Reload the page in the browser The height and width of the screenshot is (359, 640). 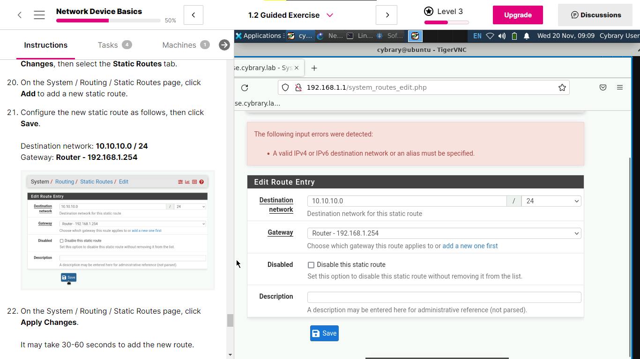(x=245, y=87)
